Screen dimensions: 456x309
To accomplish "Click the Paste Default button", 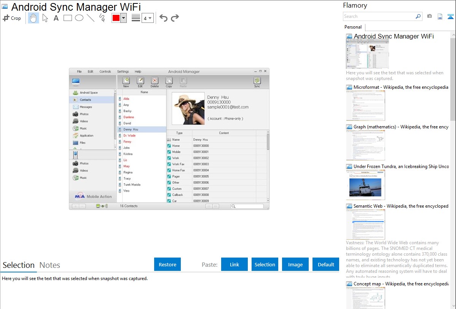I will [326, 264].
